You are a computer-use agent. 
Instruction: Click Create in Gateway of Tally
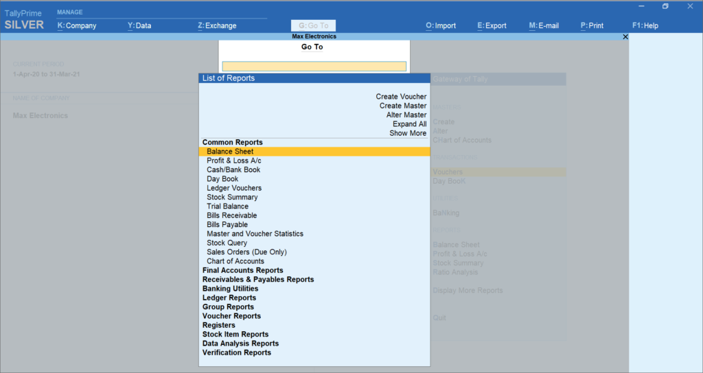[x=444, y=122]
